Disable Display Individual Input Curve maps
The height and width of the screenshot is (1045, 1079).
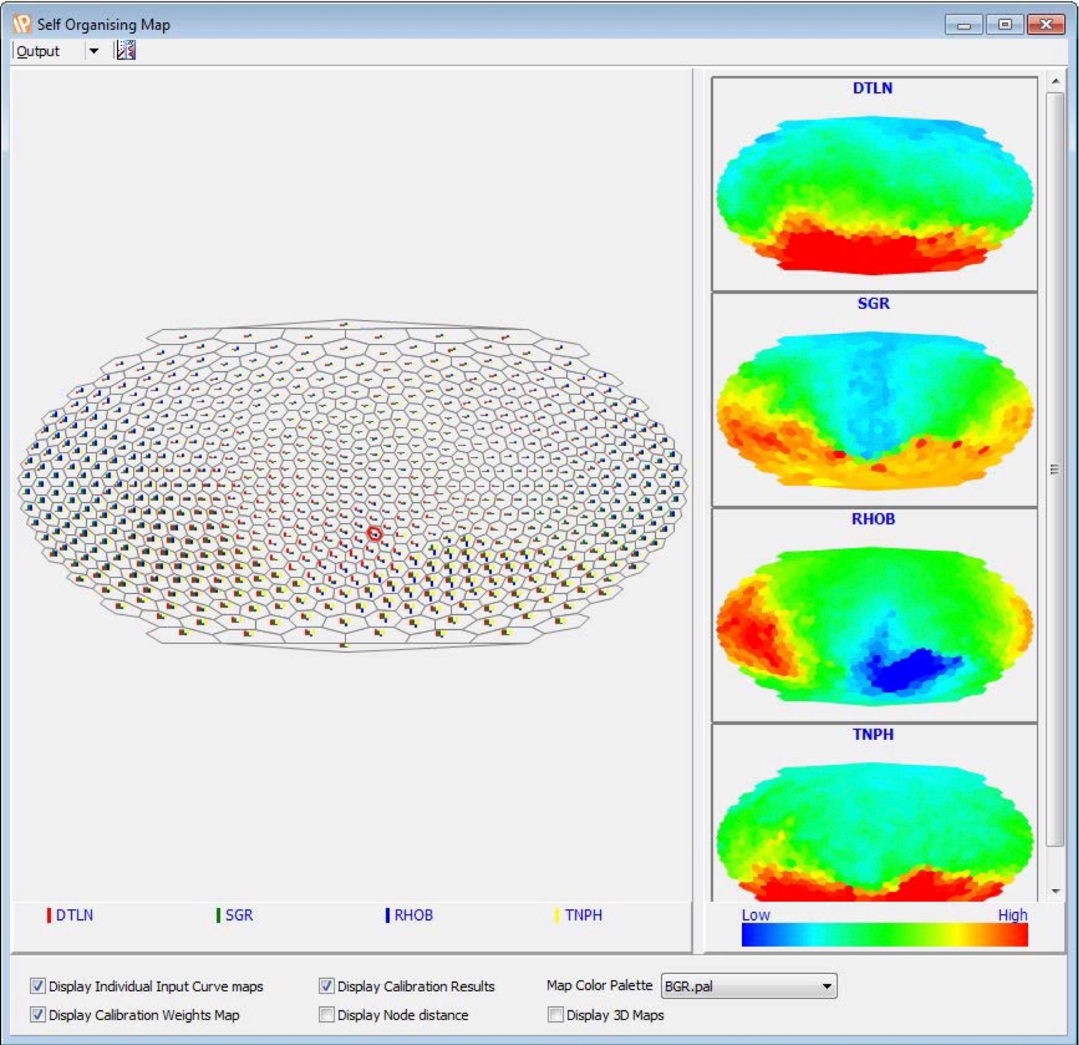click(x=37, y=986)
